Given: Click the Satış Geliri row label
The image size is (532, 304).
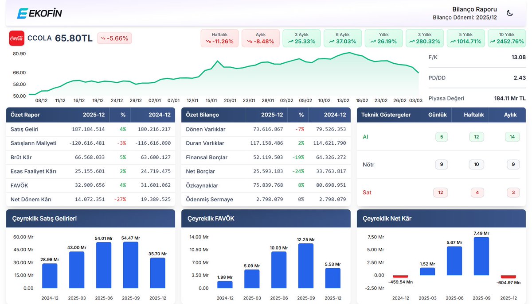Looking at the screenshot, I should 24,129.
